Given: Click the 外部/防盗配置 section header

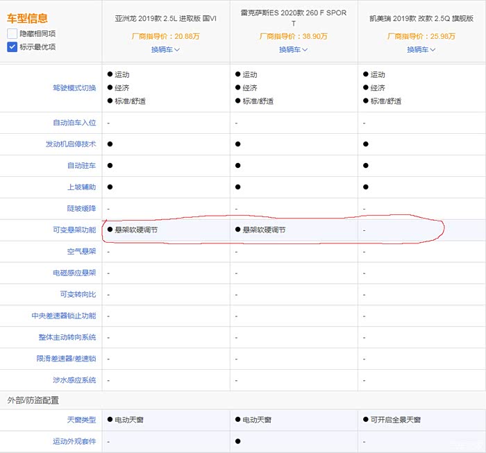Looking at the screenshot, I should click(x=33, y=400).
